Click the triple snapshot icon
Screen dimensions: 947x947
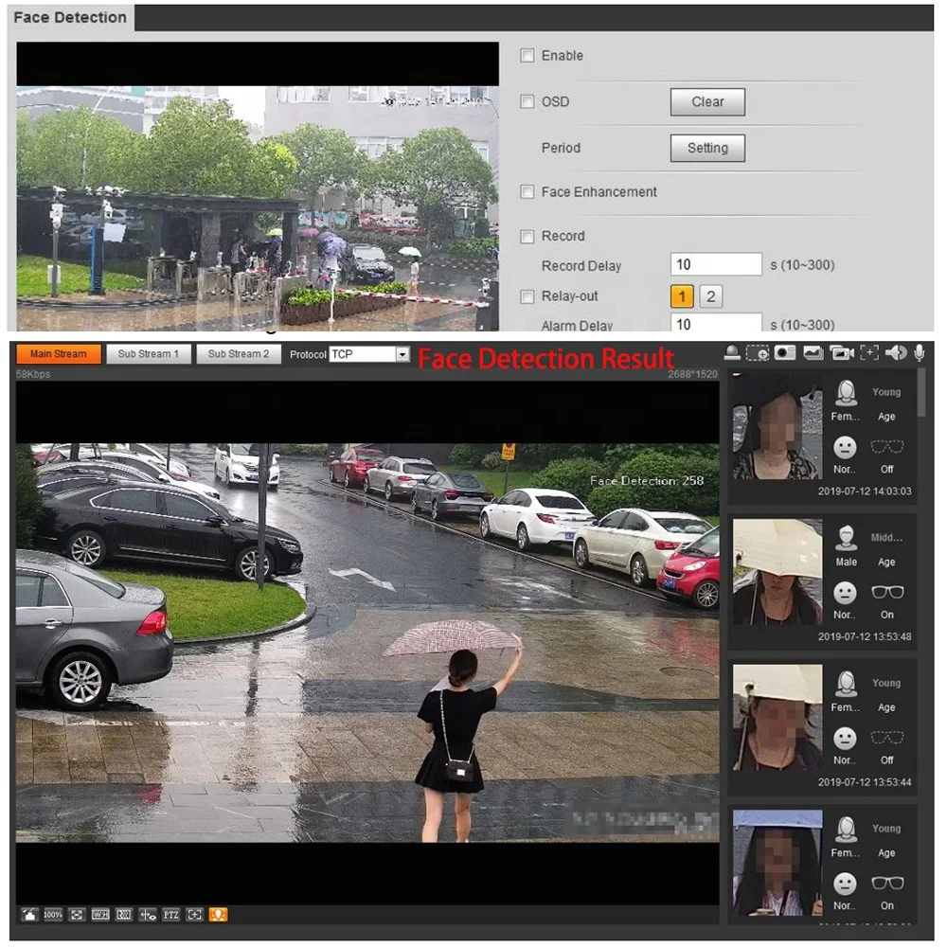[x=813, y=353]
